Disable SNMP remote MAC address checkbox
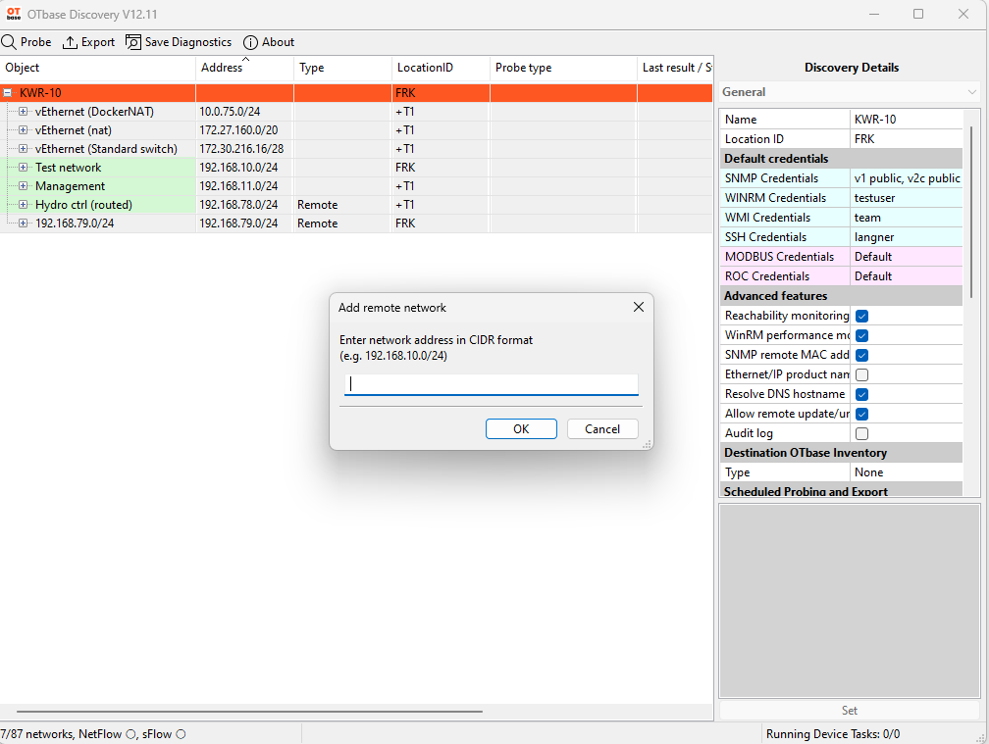This screenshot has height=744, width=989. point(861,355)
